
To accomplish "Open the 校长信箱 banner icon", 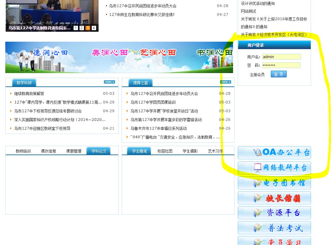I will tap(274, 198).
